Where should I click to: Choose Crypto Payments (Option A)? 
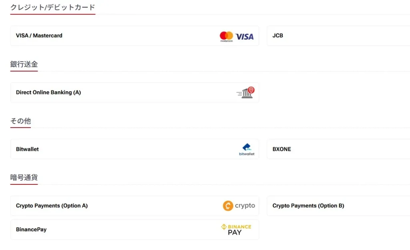click(52, 206)
